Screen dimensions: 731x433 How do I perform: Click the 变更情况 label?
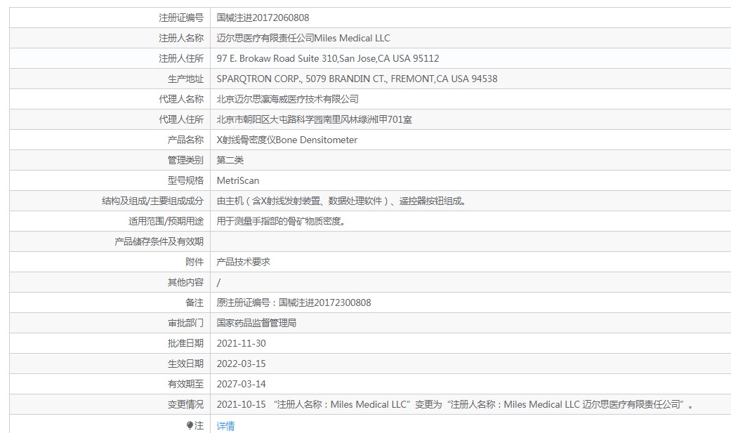(185, 404)
